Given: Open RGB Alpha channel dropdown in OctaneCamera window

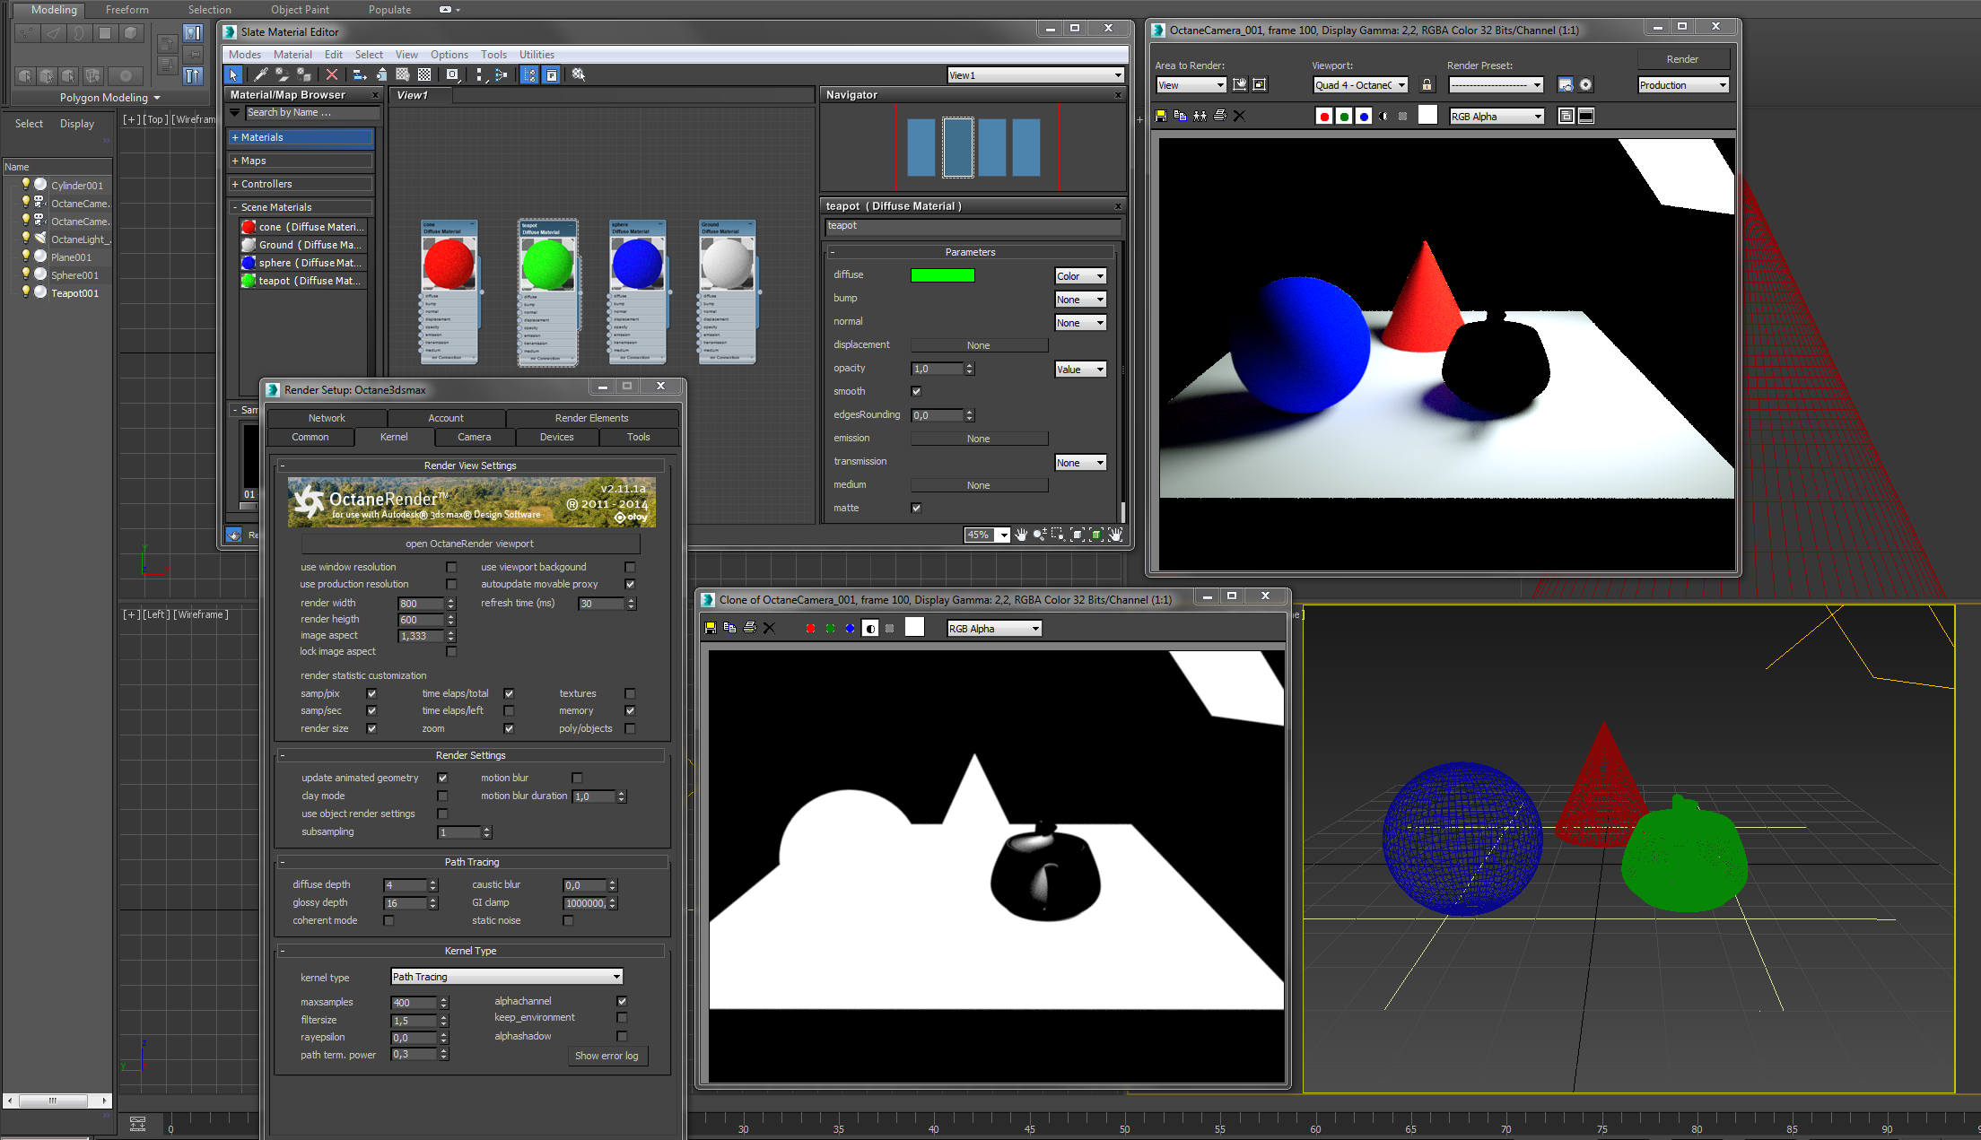Looking at the screenshot, I should pyautogui.click(x=1497, y=117).
